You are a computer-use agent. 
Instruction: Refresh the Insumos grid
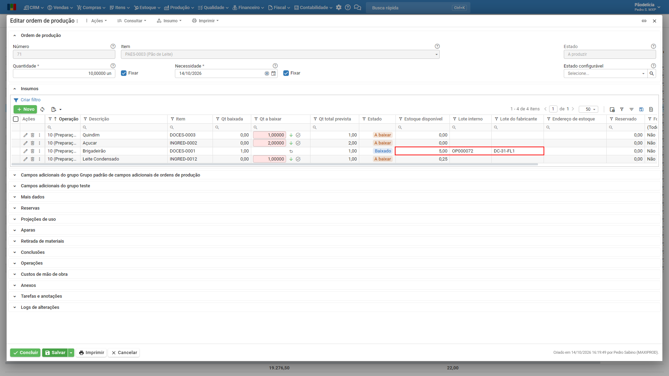pos(43,109)
